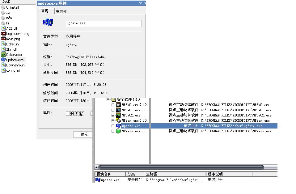Select the aa folder icon
Image resolution: width=296 pixels, height=194 pixels.
pyautogui.click(x=3, y=13)
